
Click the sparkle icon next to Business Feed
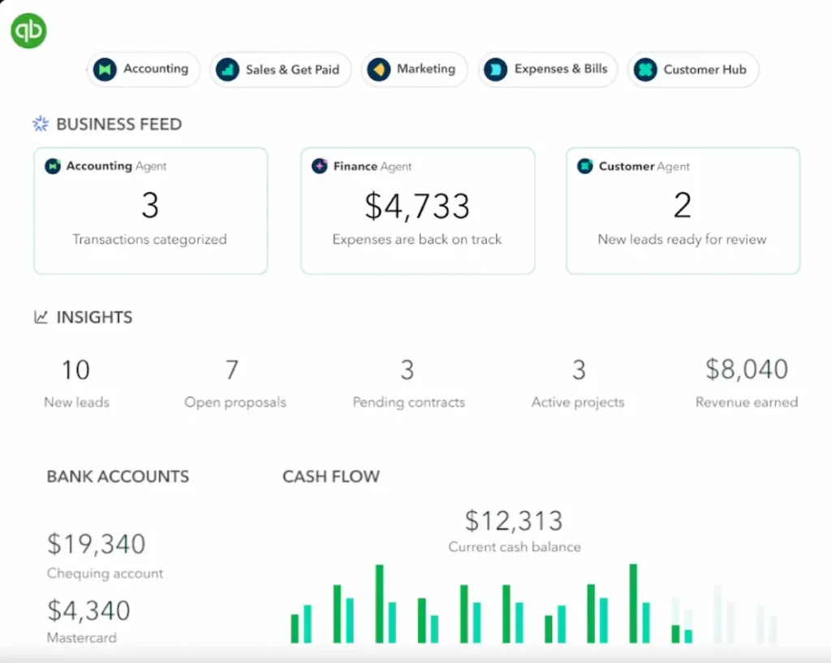coord(40,123)
